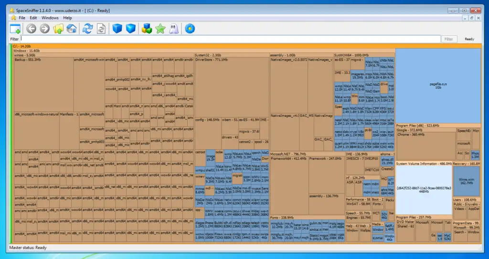This screenshot has width=489, height=259.
Task: Click the System32 - 2.3Gb header
Action: click(x=232, y=55)
